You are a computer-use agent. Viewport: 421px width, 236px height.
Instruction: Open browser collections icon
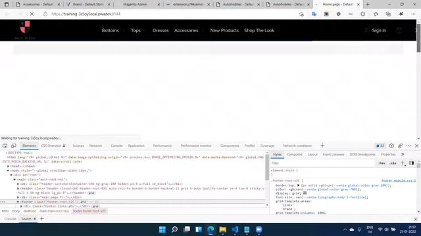click(388, 14)
